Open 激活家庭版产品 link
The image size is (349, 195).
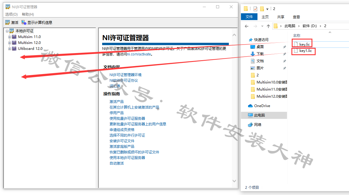click(122, 146)
